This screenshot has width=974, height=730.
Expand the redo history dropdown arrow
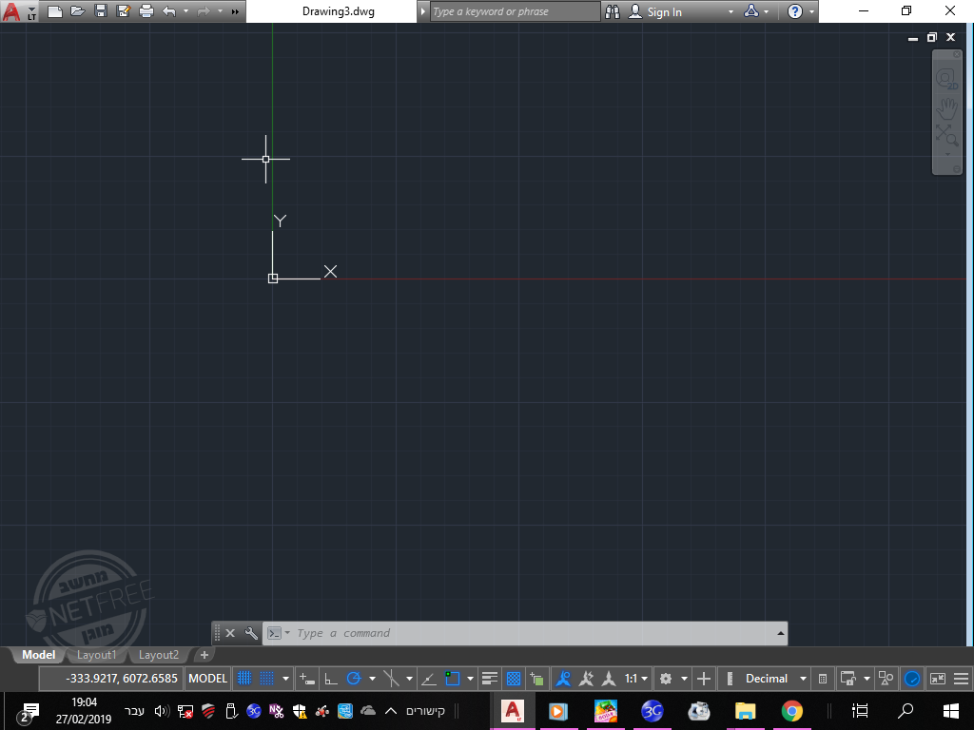tap(220, 11)
